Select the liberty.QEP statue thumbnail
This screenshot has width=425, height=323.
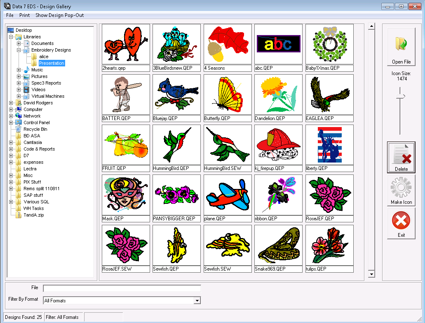coord(329,144)
